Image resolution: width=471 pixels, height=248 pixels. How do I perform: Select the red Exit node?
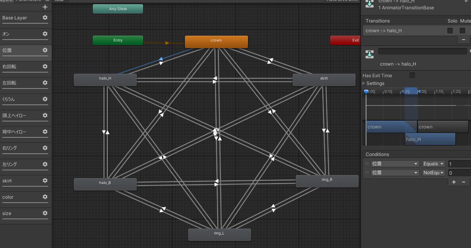point(345,40)
